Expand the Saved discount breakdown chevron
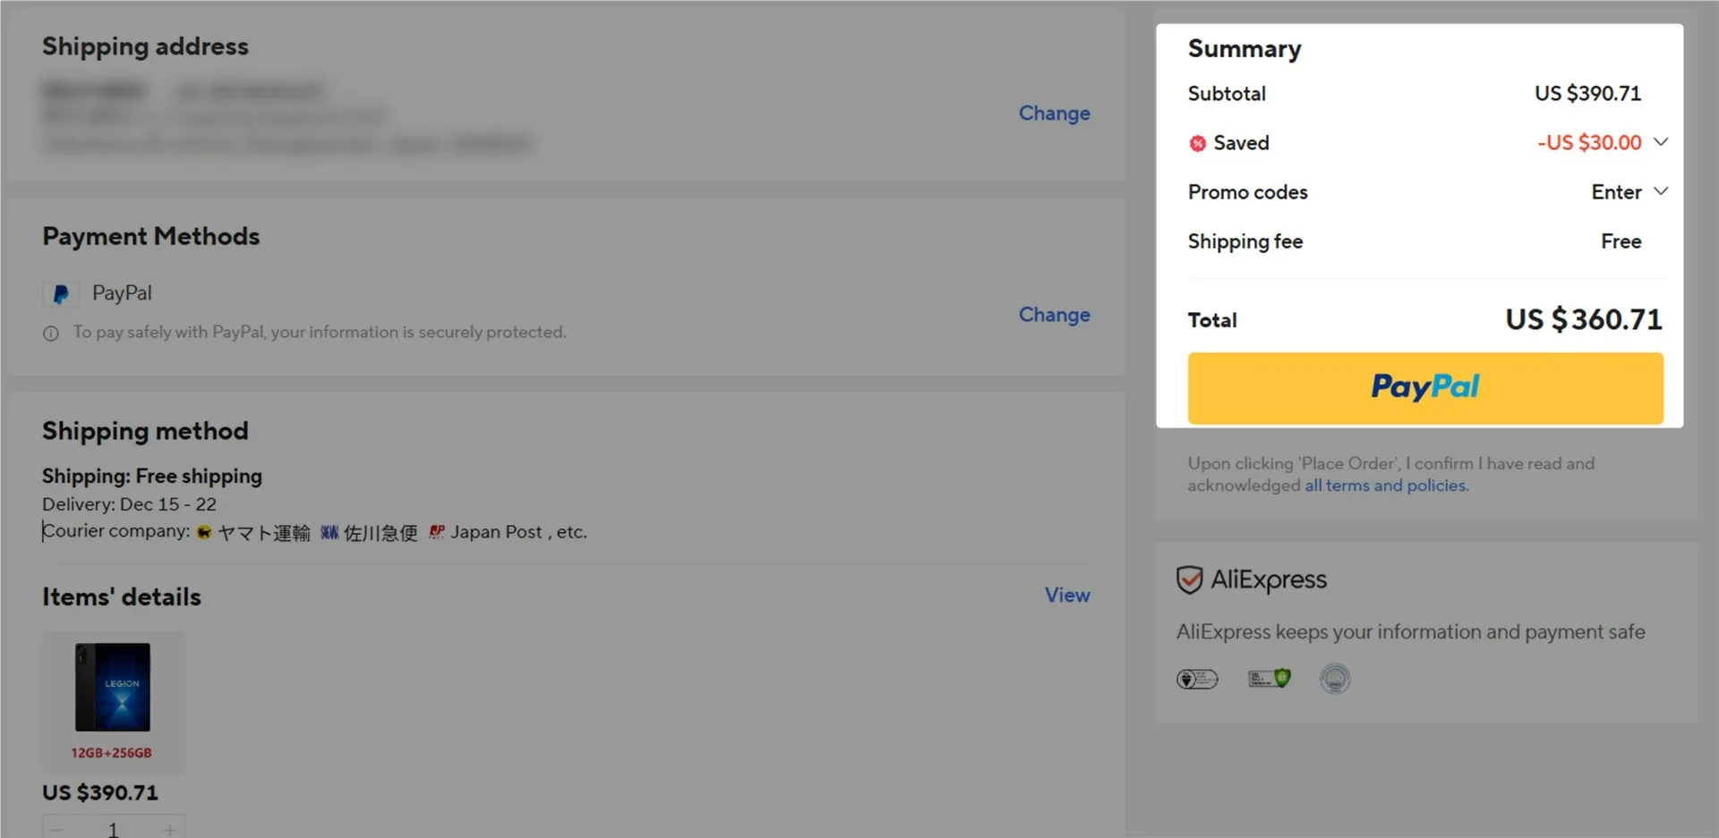Viewport: 1719px width, 838px height. point(1660,142)
